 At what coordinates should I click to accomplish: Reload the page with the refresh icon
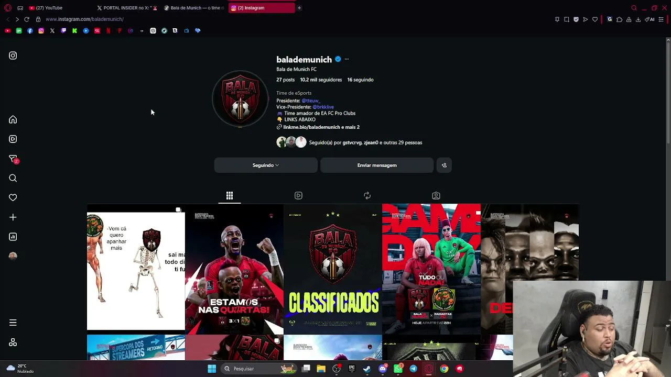27,19
